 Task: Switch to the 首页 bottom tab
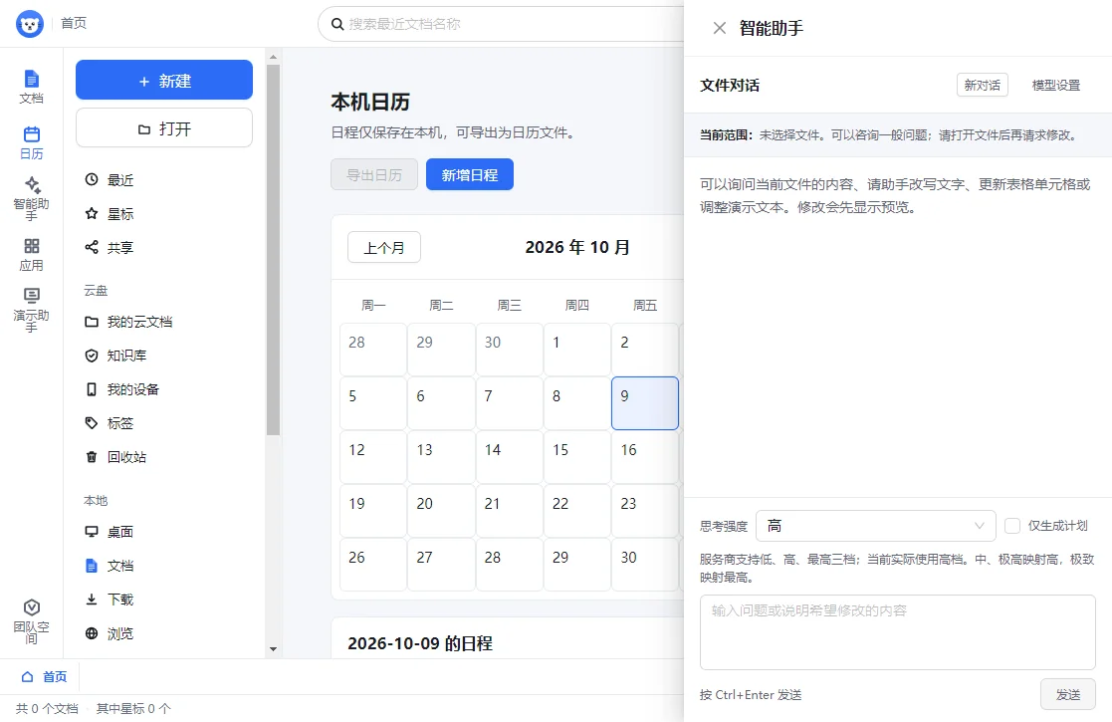click(x=44, y=676)
